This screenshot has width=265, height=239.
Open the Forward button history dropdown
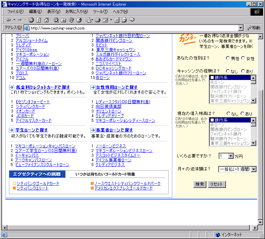[x=26, y=20]
